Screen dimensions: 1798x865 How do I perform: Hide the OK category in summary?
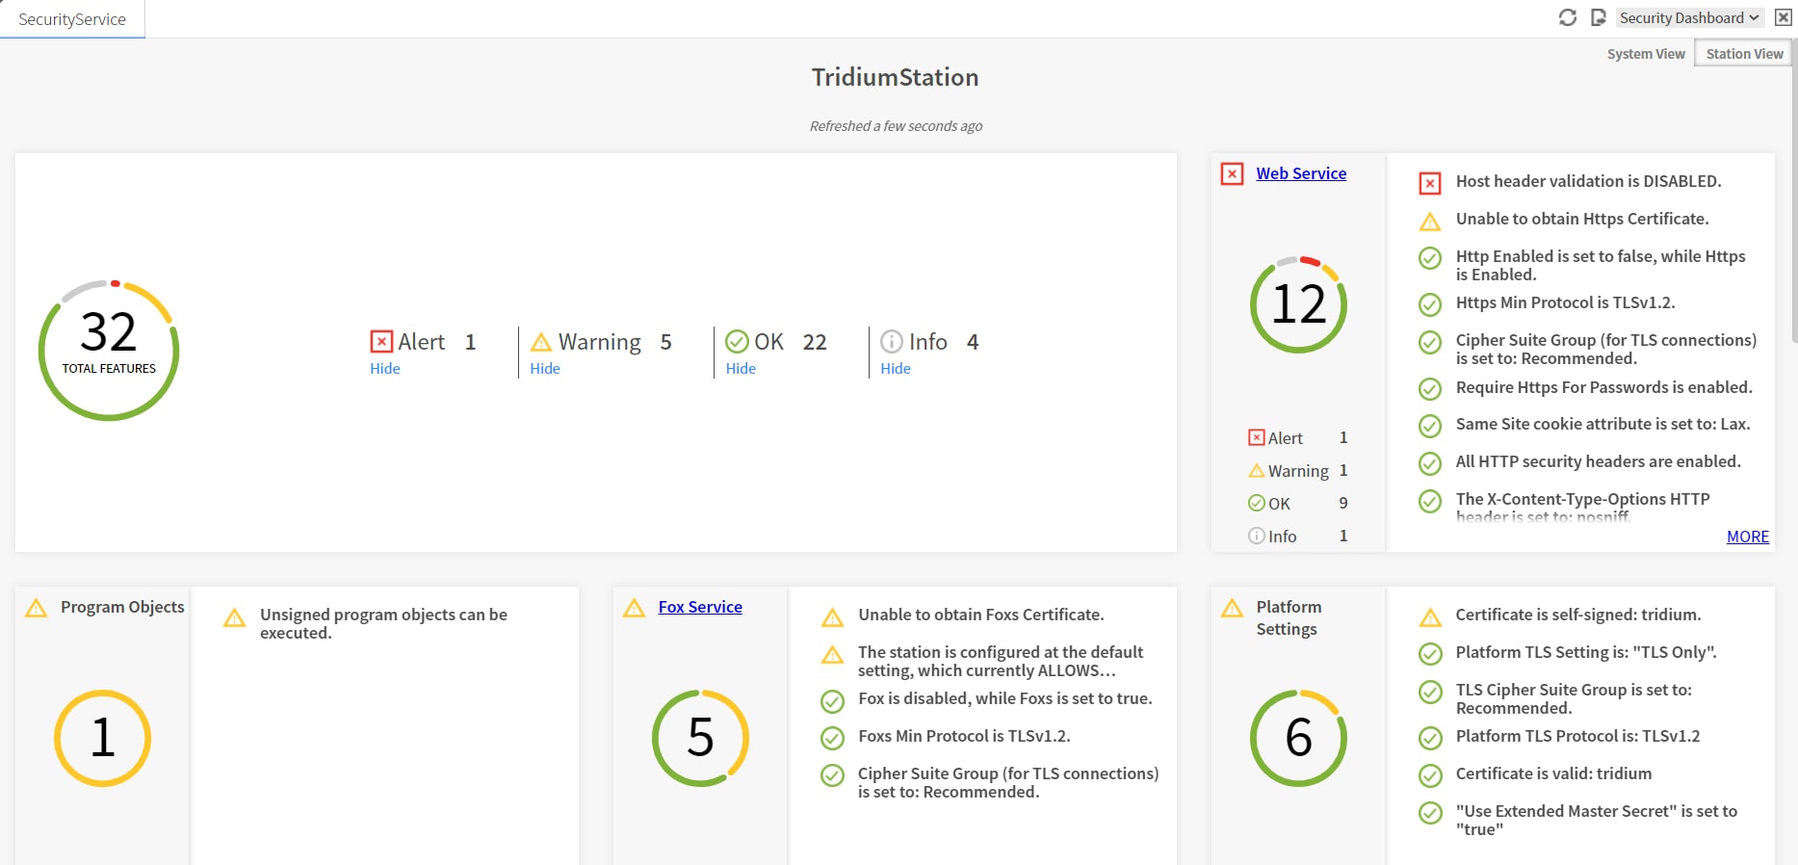[x=741, y=368]
